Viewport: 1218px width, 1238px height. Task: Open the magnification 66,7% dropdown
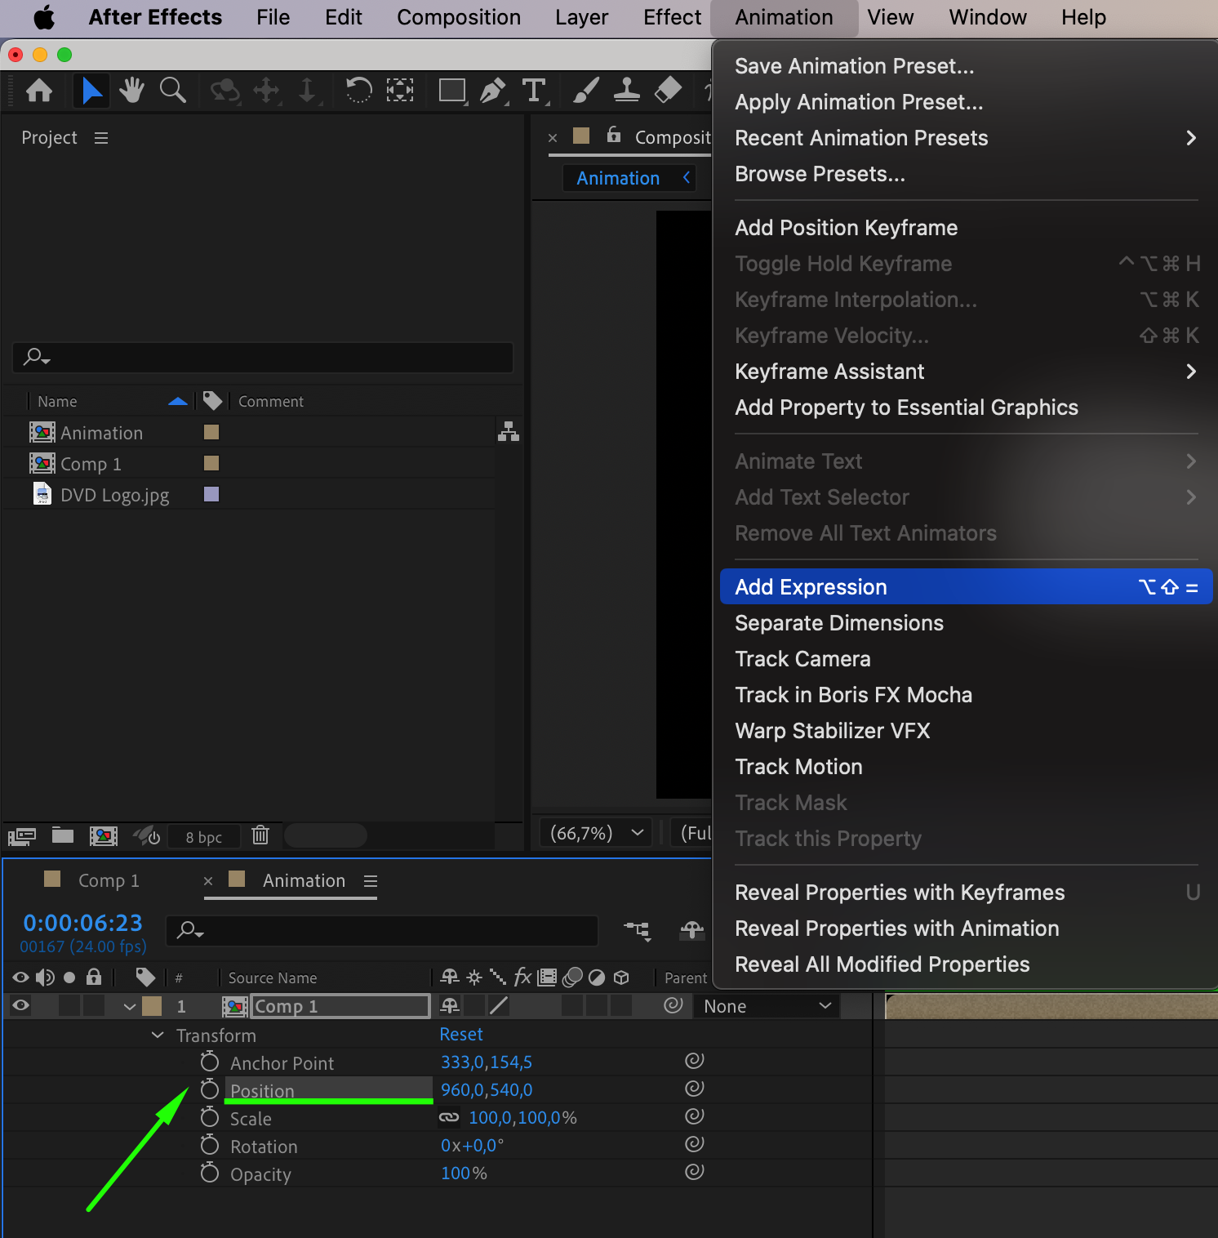click(x=596, y=833)
